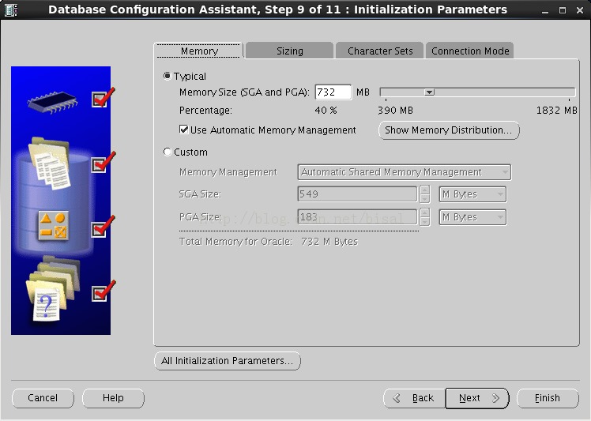Open the PGA Size M Bytes dropdown
This screenshot has width=591, height=421.
point(472,217)
